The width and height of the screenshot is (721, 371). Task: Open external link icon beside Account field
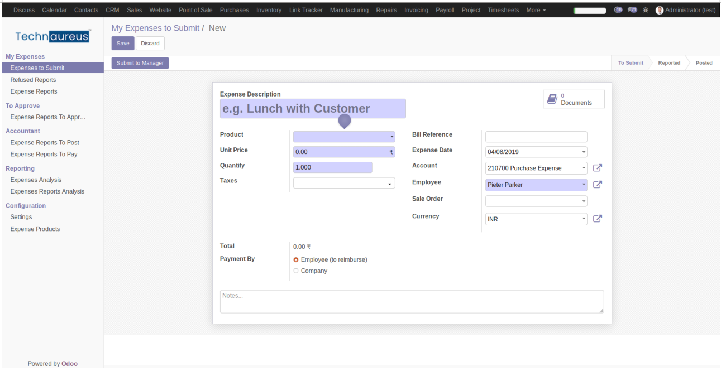click(597, 167)
